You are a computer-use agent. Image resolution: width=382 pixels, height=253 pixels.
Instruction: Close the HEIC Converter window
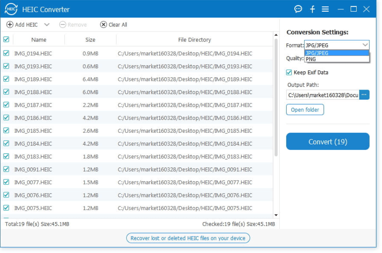click(366, 9)
